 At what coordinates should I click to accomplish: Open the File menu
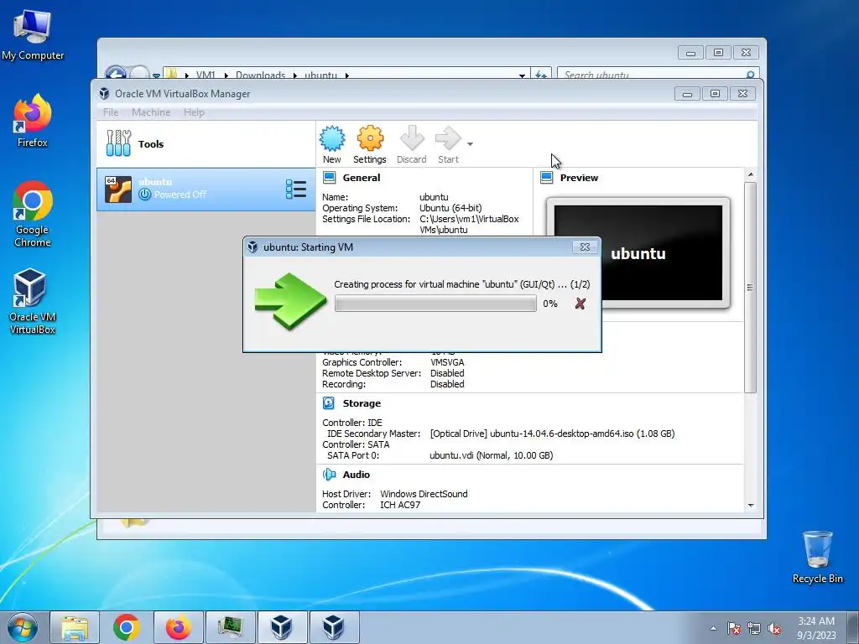[111, 112]
